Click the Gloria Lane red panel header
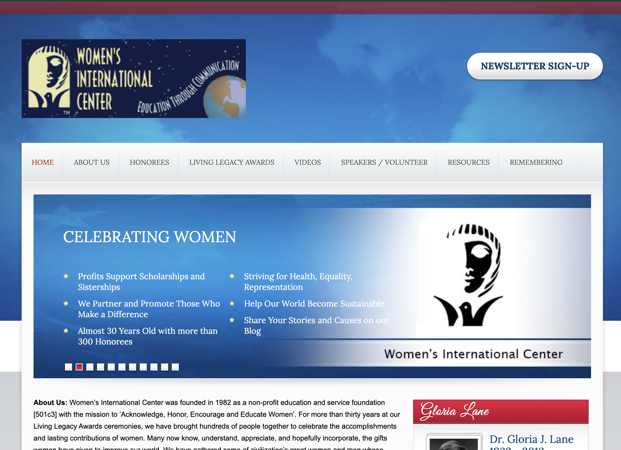 click(501, 411)
